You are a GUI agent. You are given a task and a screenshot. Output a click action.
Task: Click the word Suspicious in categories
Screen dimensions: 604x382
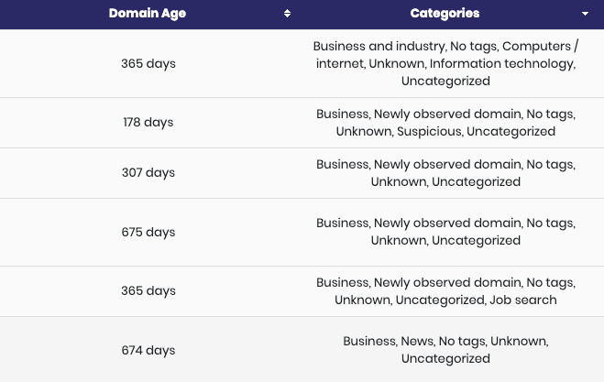430,132
